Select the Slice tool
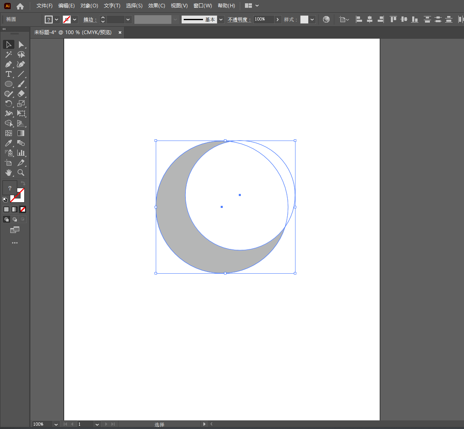The width and height of the screenshot is (464, 429). [x=21, y=163]
